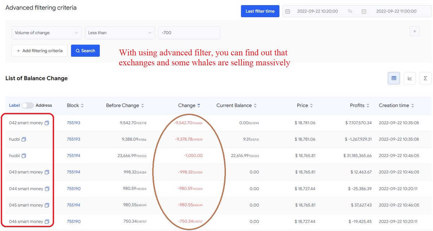Select profit value $ -19,425.45
This screenshot has height=231, width=433.
(360, 222)
